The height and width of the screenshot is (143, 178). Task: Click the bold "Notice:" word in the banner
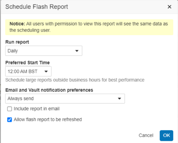[17, 24]
